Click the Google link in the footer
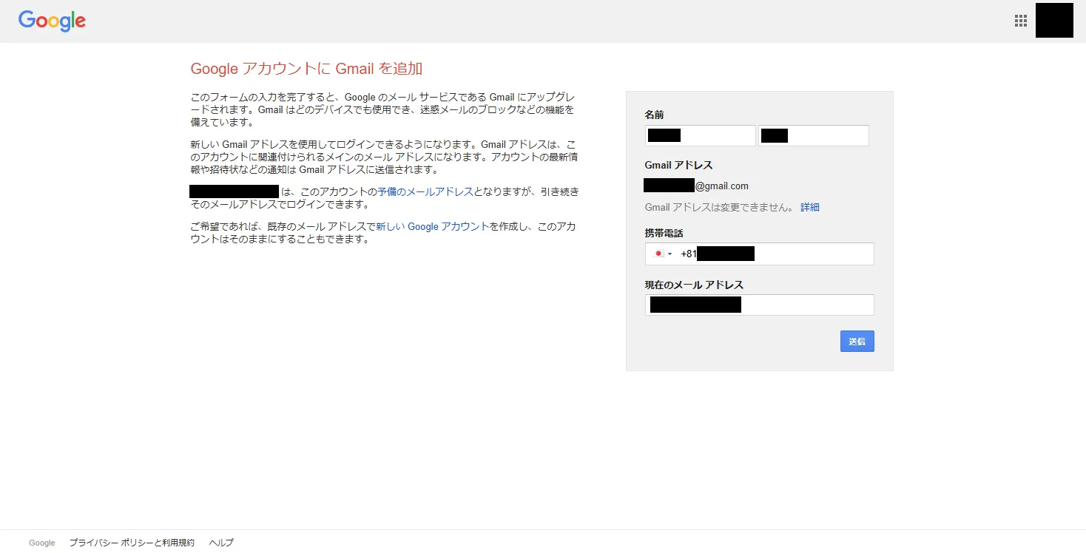The image size is (1086, 553). [42, 543]
